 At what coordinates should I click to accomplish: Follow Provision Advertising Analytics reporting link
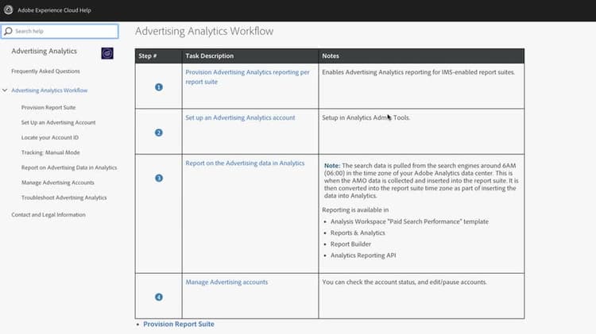(x=247, y=77)
